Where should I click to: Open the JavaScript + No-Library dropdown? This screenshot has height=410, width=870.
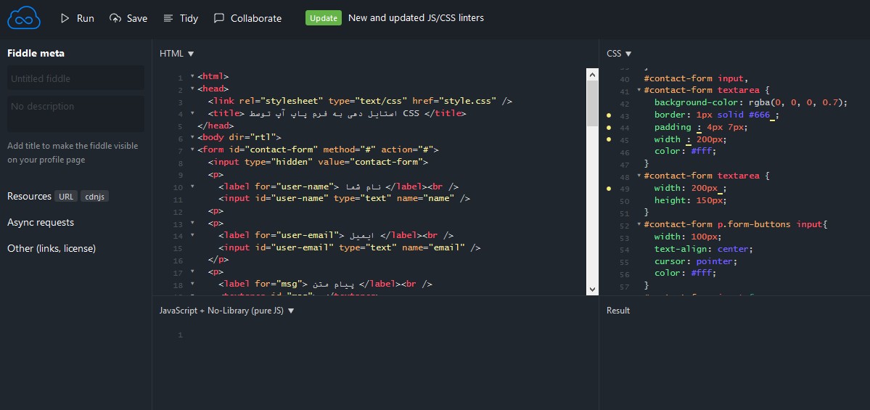tap(227, 310)
